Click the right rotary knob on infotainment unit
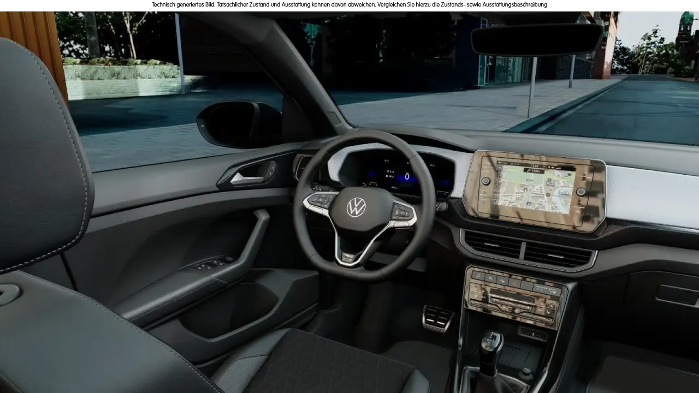The image size is (699, 393). (x=581, y=192)
